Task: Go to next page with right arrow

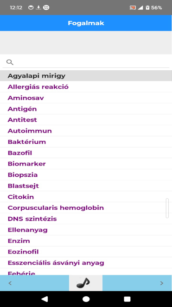Action: point(162,283)
